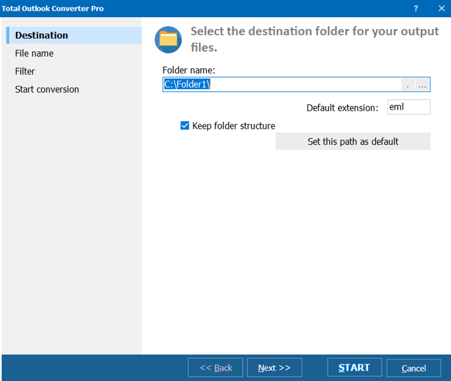This screenshot has height=381, width=451.
Task: Click the Total Outlook Converter Pro title
Action: (x=52, y=8)
